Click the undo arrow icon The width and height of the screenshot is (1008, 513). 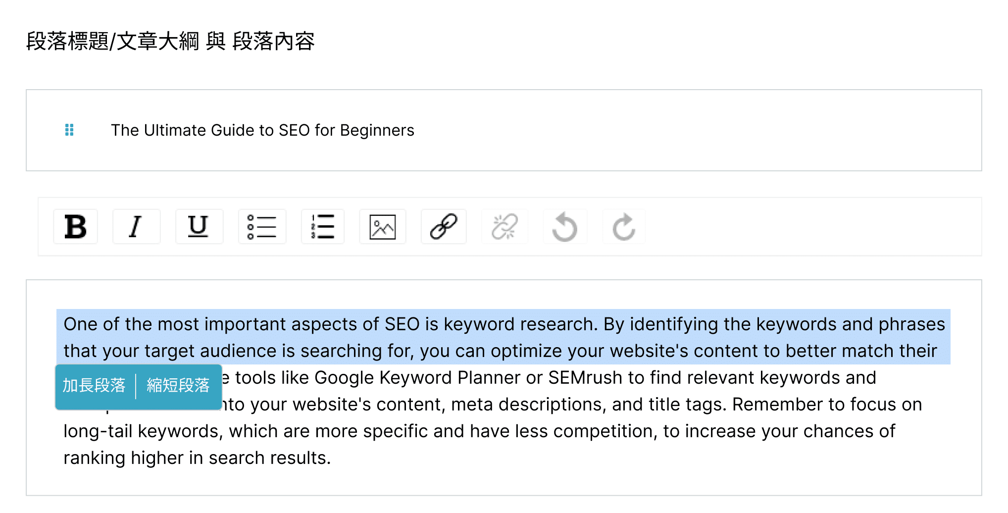click(x=565, y=227)
